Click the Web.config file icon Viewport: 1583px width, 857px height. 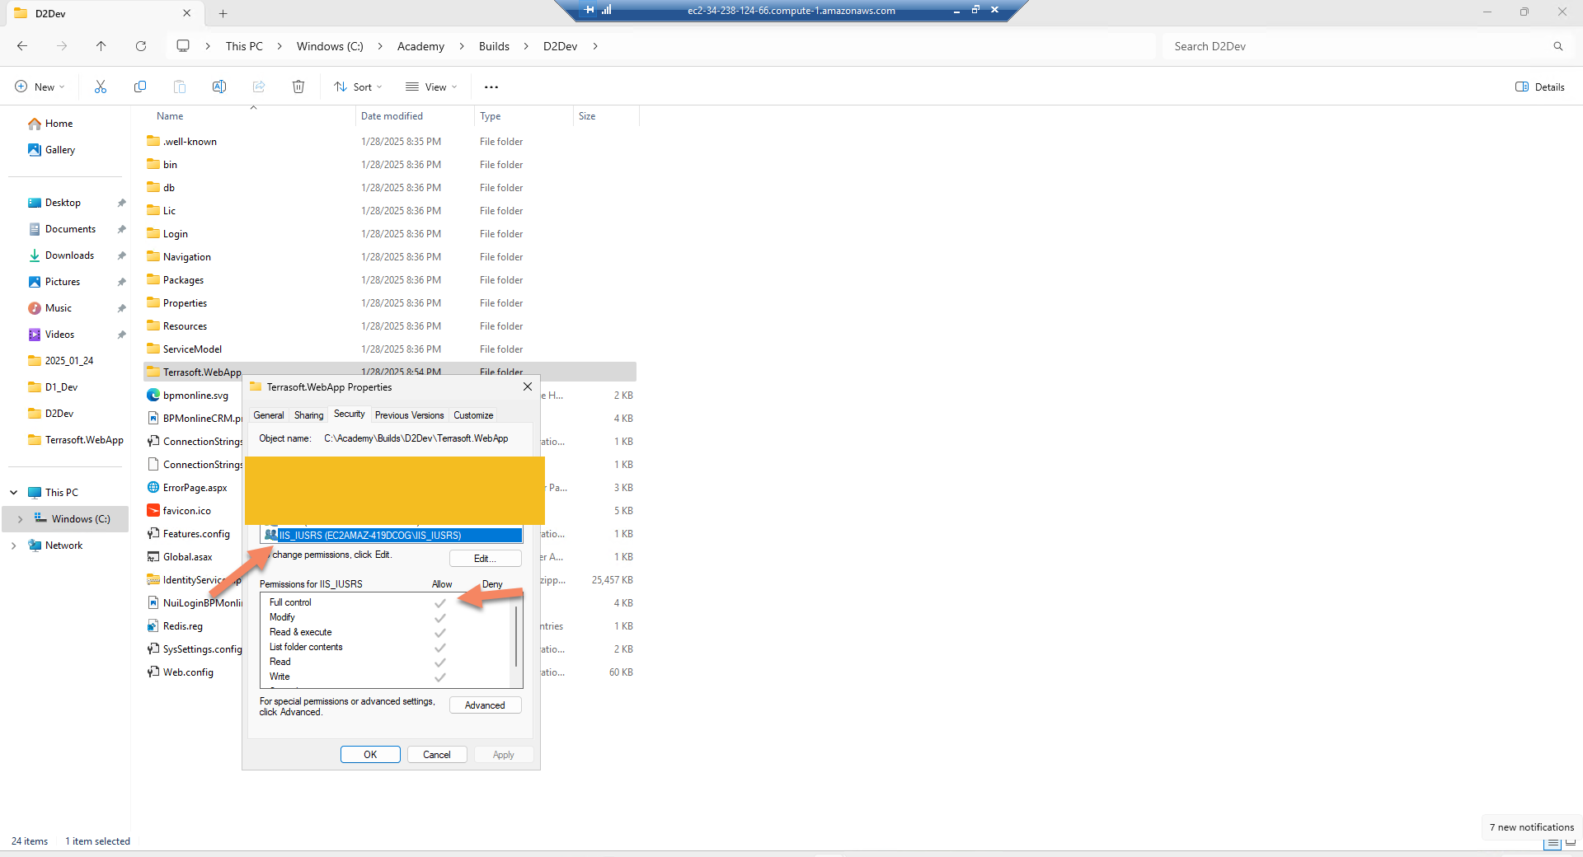(x=153, y=672)
